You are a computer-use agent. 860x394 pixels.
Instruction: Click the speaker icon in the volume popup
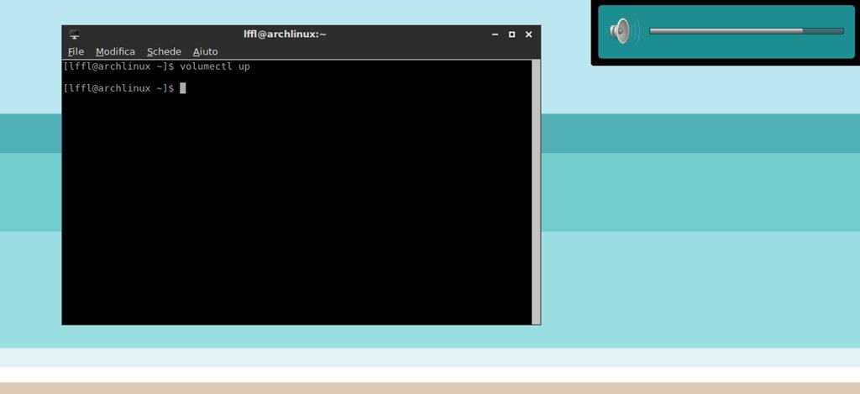coord(625,31)
